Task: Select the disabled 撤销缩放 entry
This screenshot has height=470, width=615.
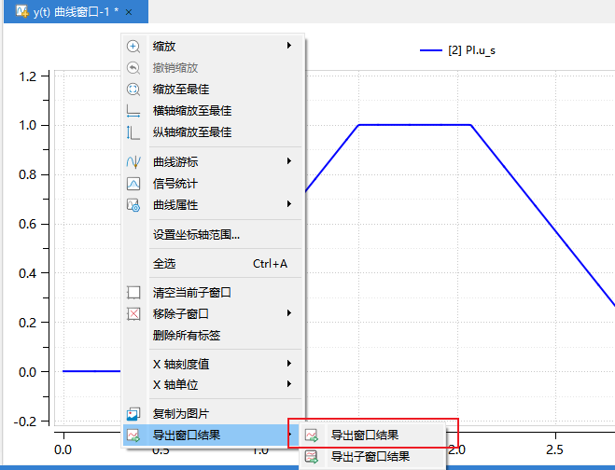Action: (x=214, y=68)
